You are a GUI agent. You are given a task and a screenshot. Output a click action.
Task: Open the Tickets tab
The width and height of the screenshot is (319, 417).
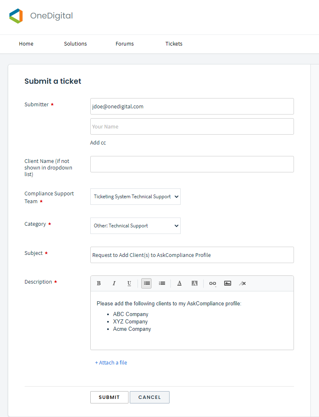pos(174,44)
